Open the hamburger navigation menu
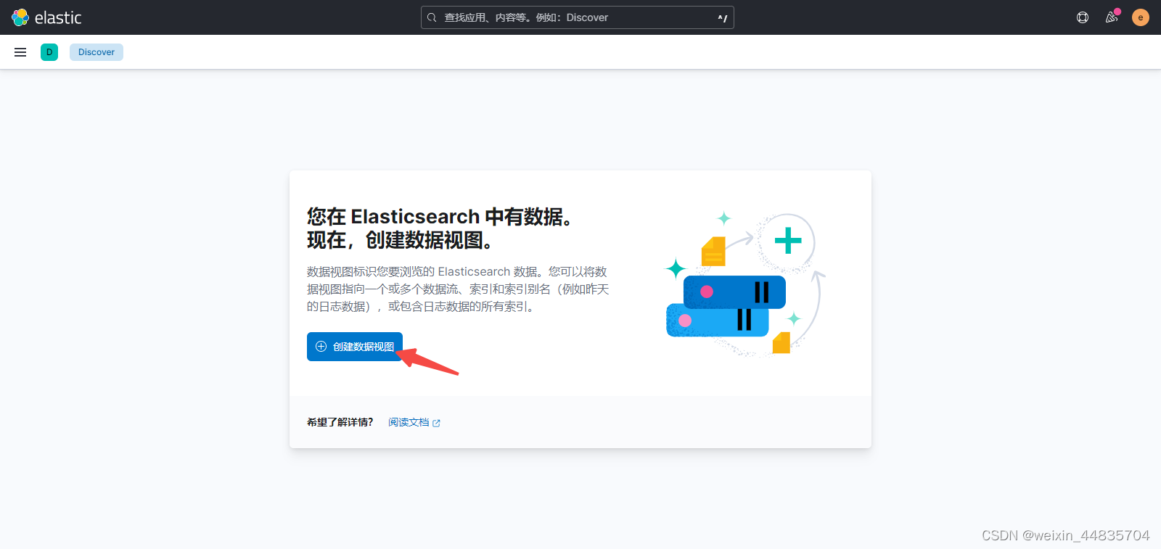Image resolution: width=1161 pixels, height=549 pixels. pyautogui.click(x=20, y=52)
